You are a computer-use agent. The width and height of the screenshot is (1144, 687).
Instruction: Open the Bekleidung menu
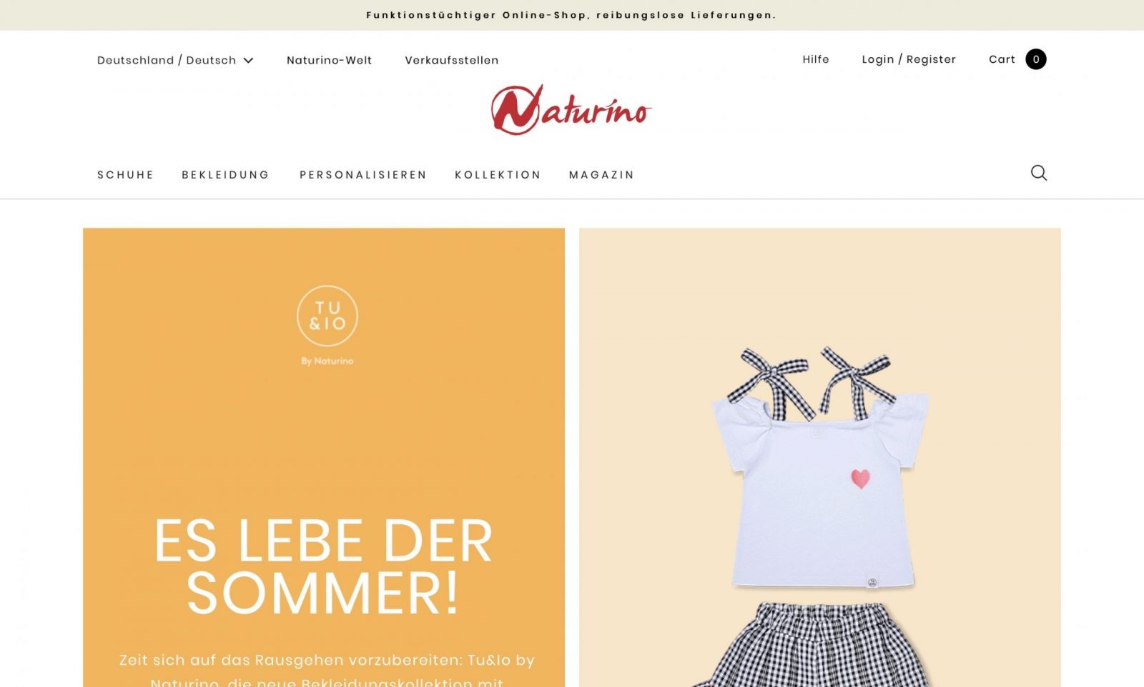[225, 175]
